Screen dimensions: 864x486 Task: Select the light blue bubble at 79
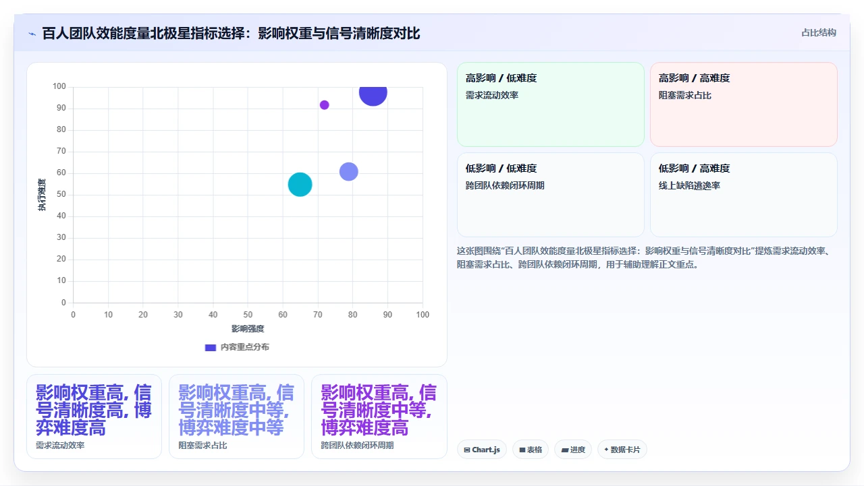tap(348, 172)
